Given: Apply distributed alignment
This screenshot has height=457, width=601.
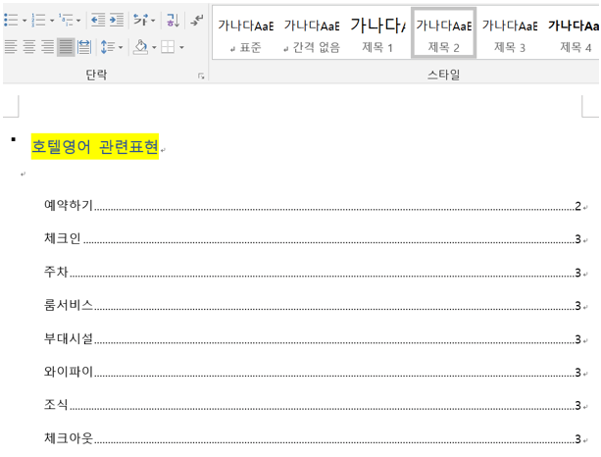Looking at the screenshot, I should pyautogui.click(x=84, y=47).
